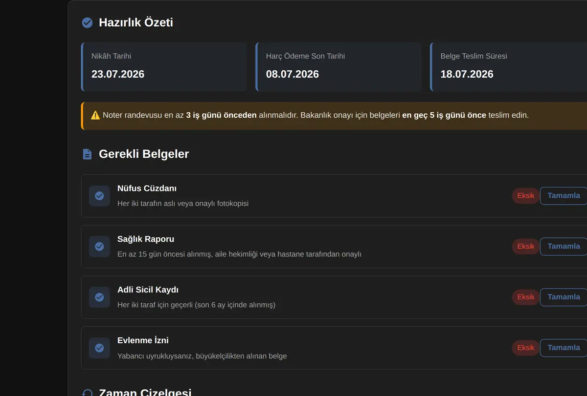Click the Belge Teslim Süresi label
The width and height of the screenshot is (587, 396).
coord(474,56)
